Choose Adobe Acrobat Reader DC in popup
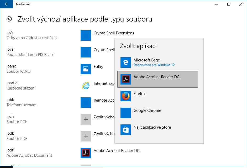Viewport: 247px width, 168px height. pyautogui.click(x=158, y=79)
